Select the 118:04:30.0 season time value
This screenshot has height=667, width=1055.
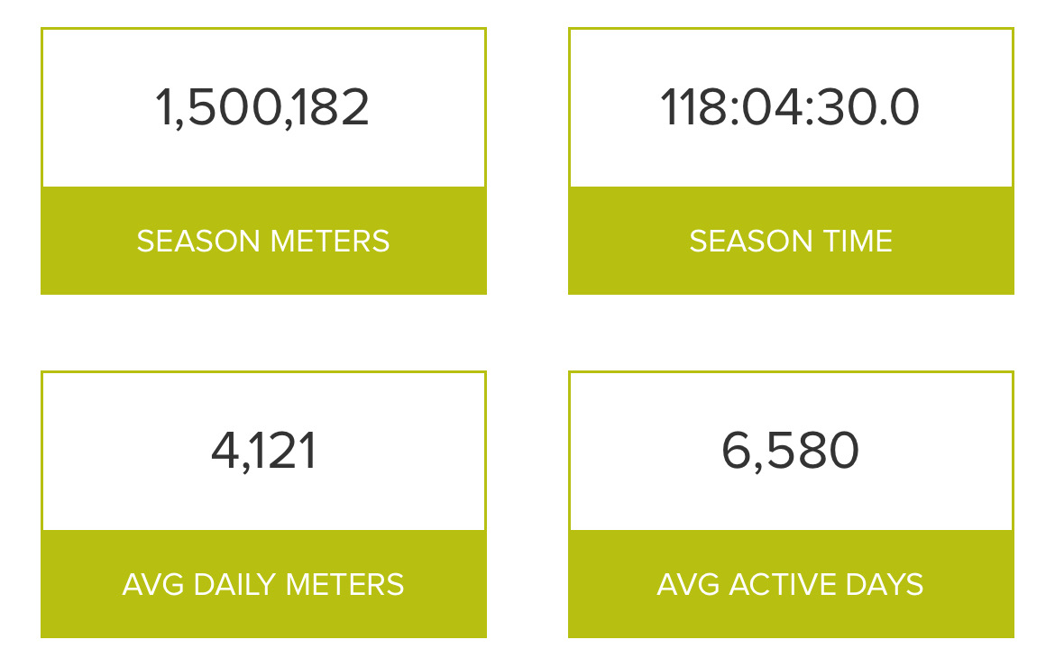[x=790, y=108]
